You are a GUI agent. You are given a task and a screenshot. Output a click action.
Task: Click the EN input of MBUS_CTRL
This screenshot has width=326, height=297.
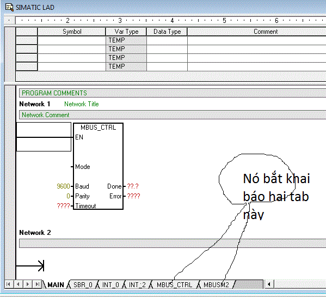[79, 137]
